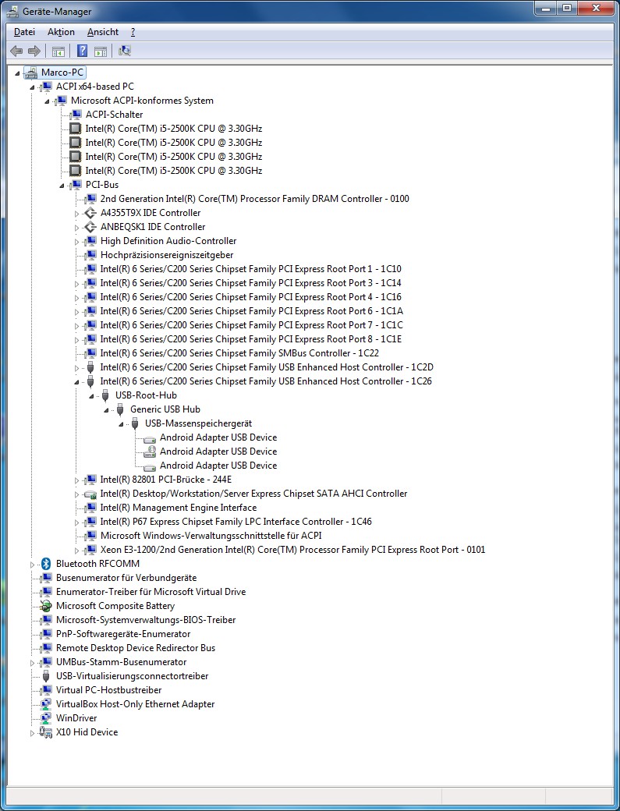Select Virtual PC-Hostbustreiber
Viewport: 620px width, 811px height.
click(x=108, y=690)
